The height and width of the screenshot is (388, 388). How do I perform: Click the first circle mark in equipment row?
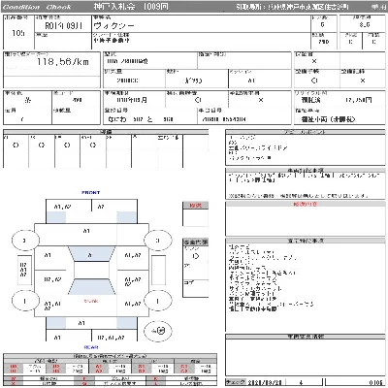click(x=16, y=145)
